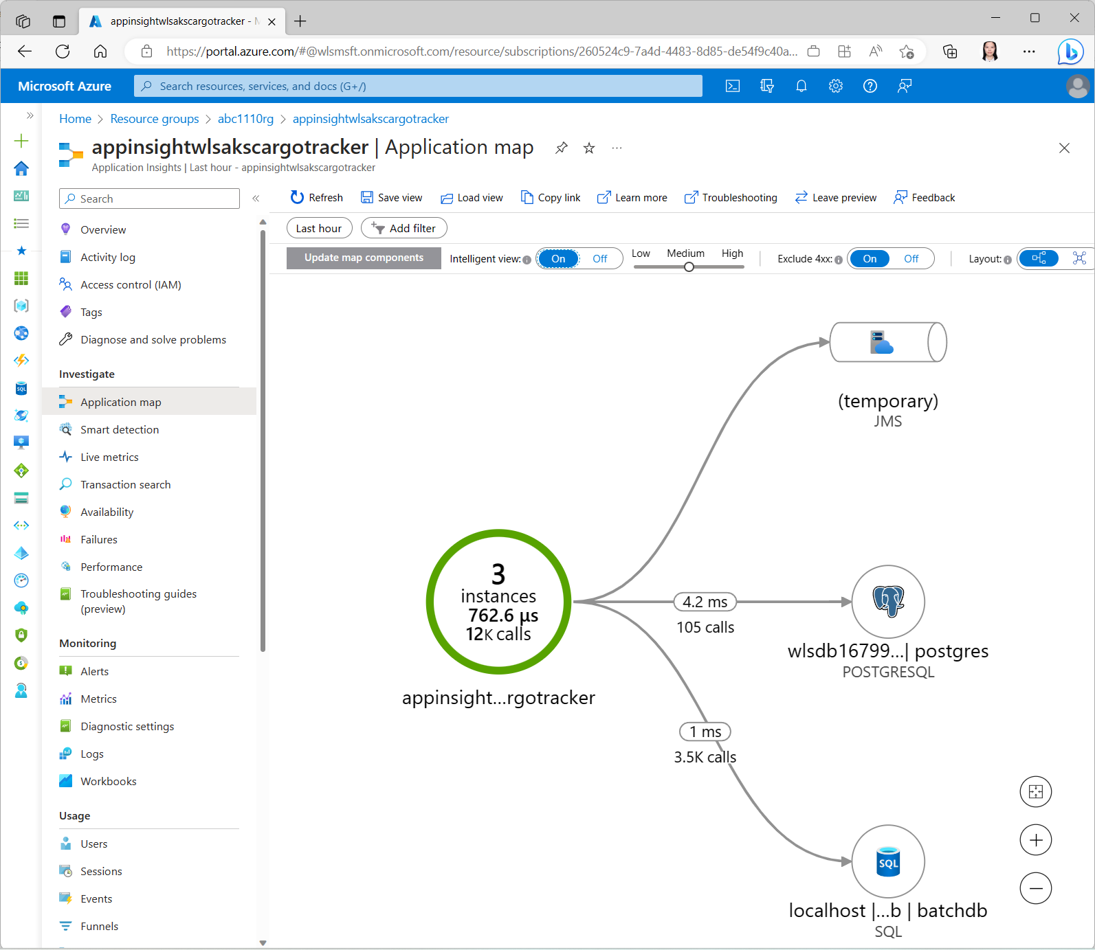
Task: Pin Application map to dashboard
Action: (x=562, y=148)
